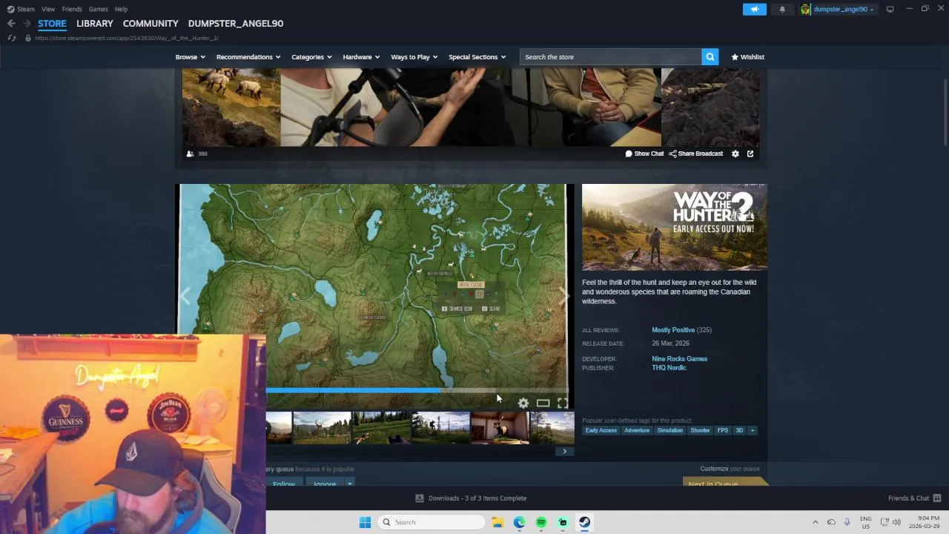Open Windows Start menu
The image size is (949, 534).
point(365,522)
